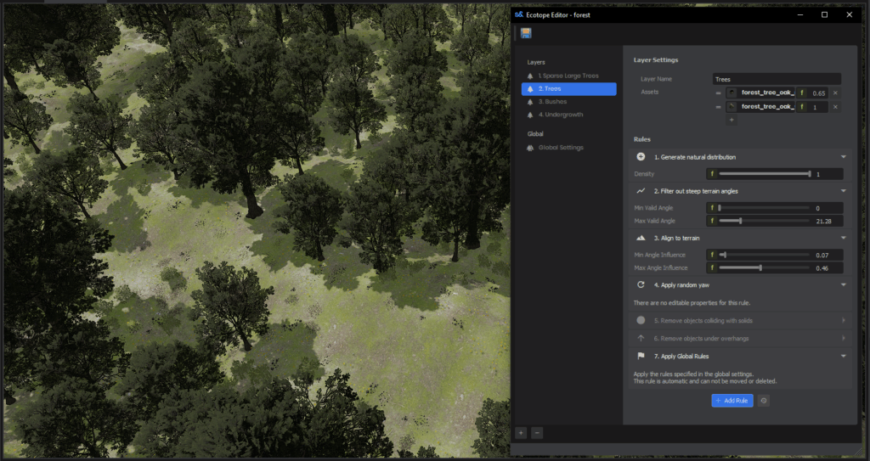Click the Generate natural distribution rule icon
The image size is (870, 461).
tap(641, 157)
